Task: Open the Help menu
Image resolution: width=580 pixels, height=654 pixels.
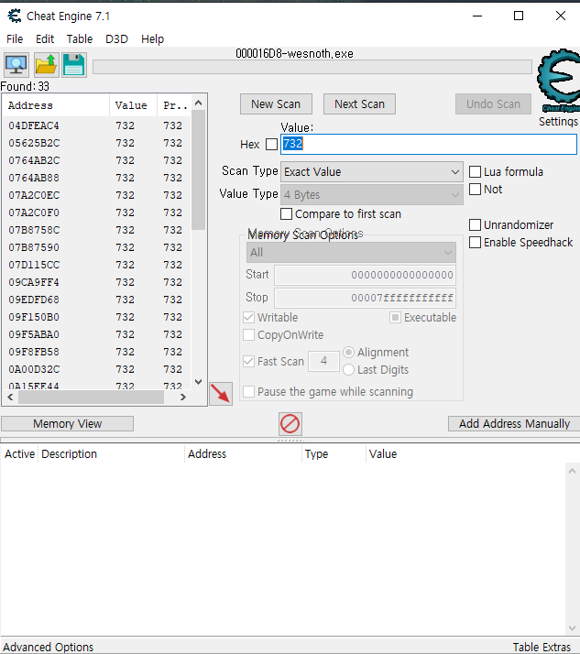Action: [152, 39]
